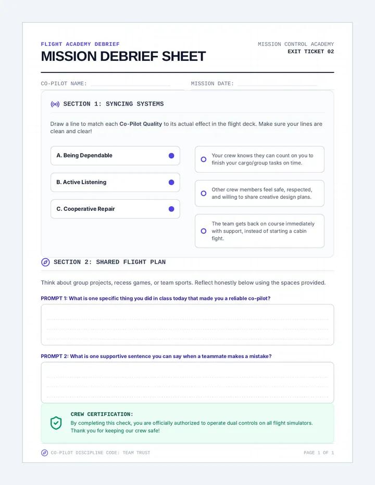Select the hollow circle beside 'Your crew knows'
This screenshot has height=485, width=375.
tap(204, 159)
